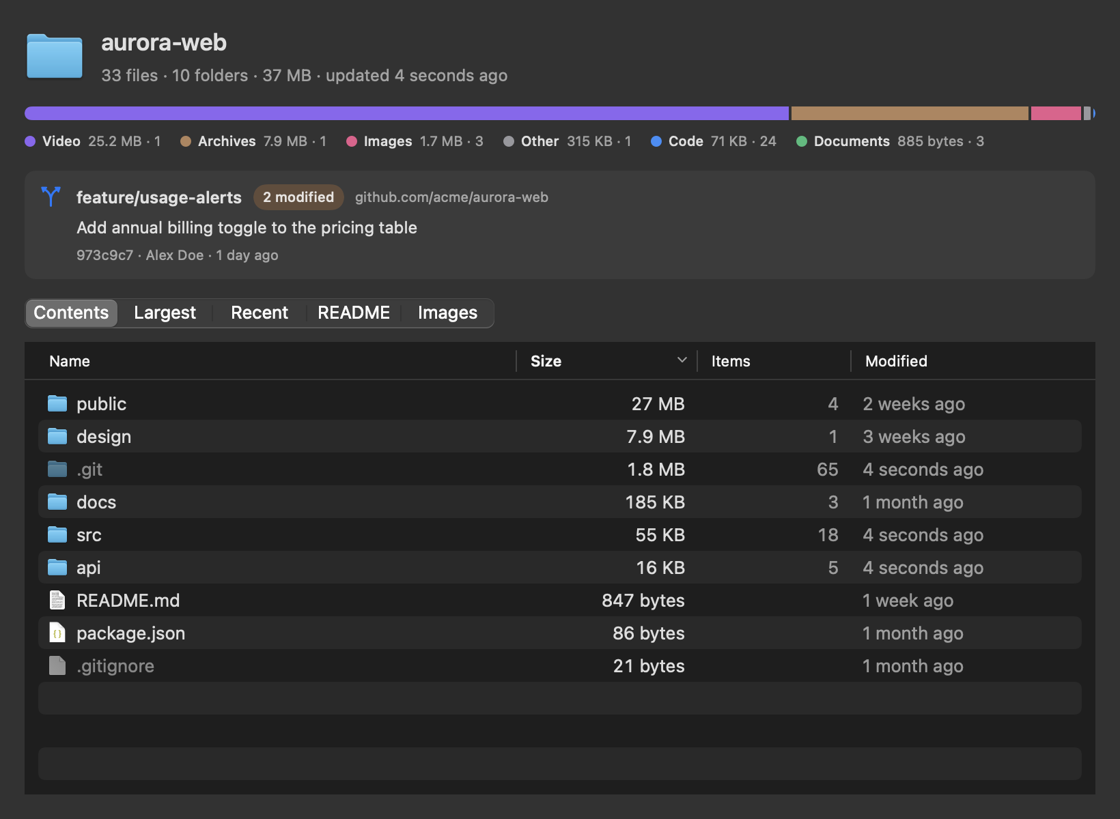The width and height of the screenshot is (1120, 819).
Task: Click the public folder icon
Action: [x=57, y=403]
